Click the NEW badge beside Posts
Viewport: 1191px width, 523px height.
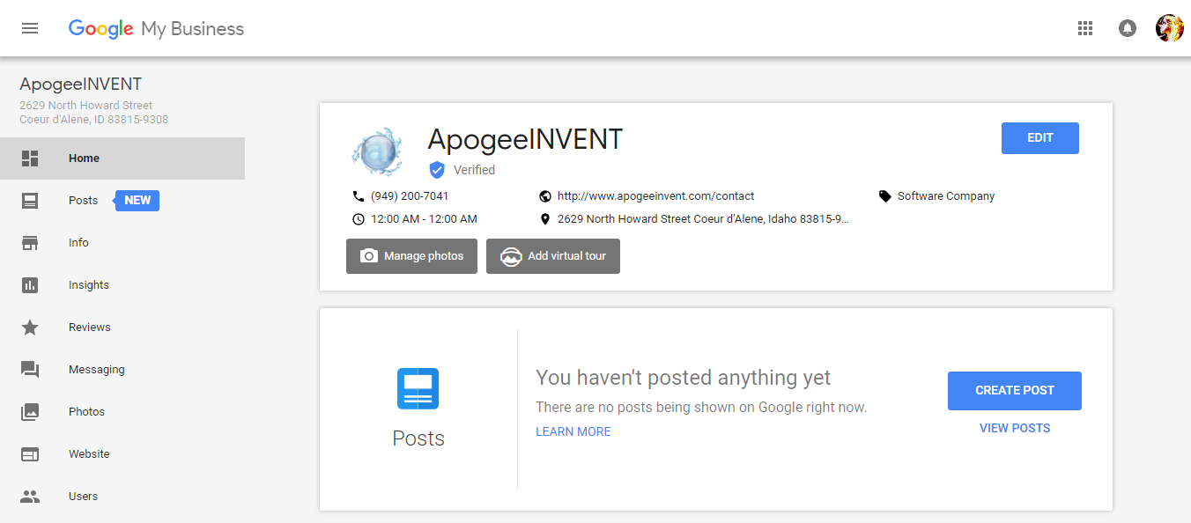click(x=137, y=201)
